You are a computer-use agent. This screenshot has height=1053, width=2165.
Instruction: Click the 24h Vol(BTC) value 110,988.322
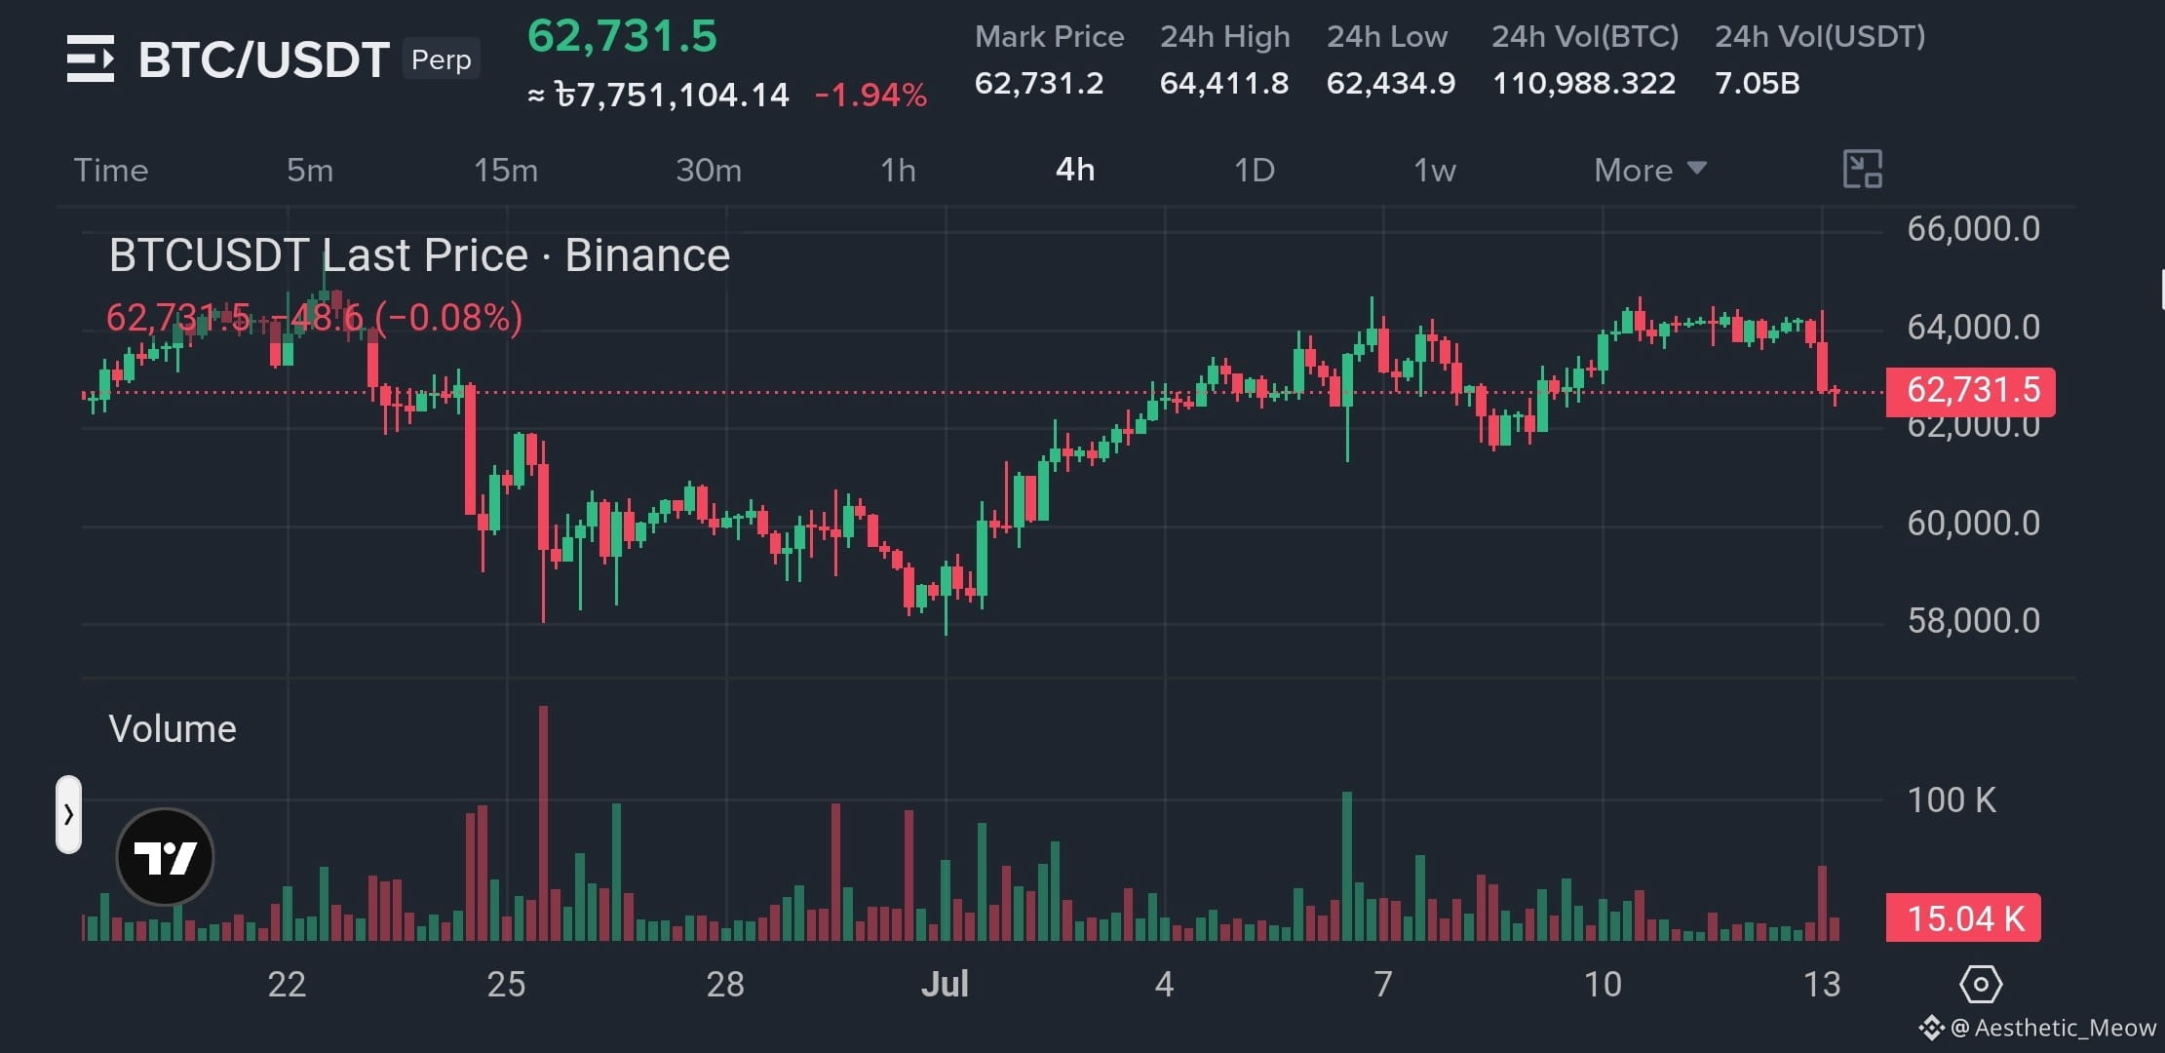click(1584, 83)
